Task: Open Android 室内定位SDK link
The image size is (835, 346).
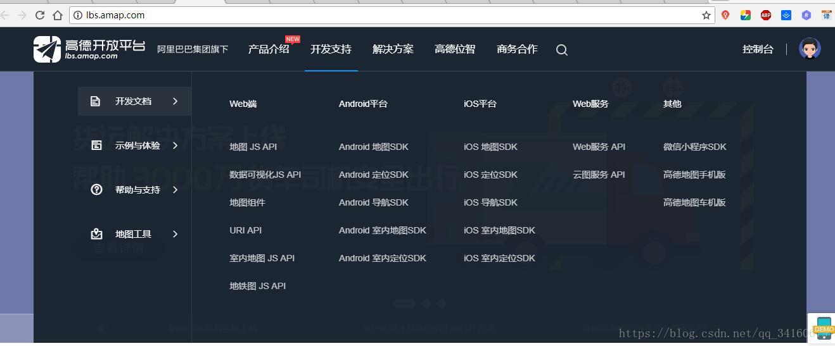Action: 383,258
